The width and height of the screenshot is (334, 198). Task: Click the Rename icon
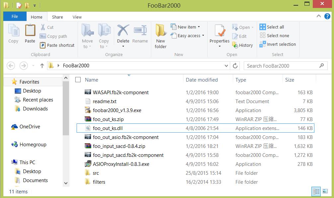pos(140,30)
